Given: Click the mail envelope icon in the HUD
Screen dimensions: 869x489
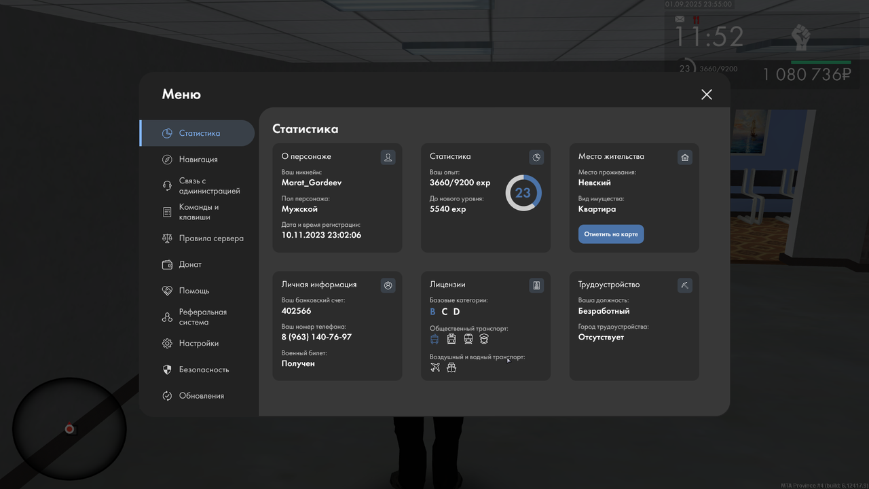Looking at the screenshot, I should (x=680, y=19).
